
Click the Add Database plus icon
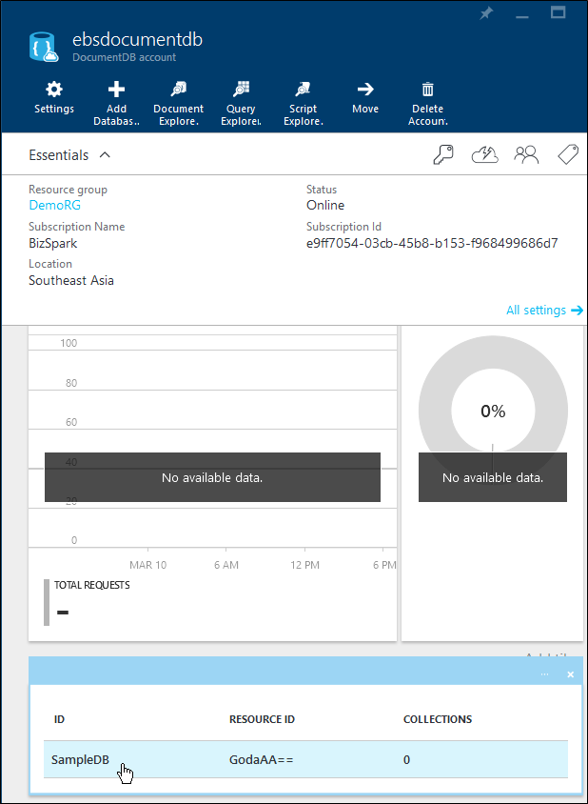coord(116,90)
